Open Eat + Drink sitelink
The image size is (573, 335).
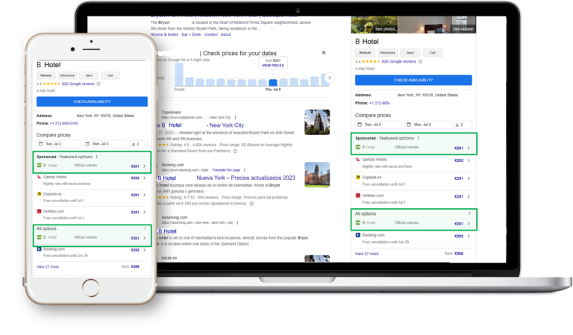[x=191, y=34]
